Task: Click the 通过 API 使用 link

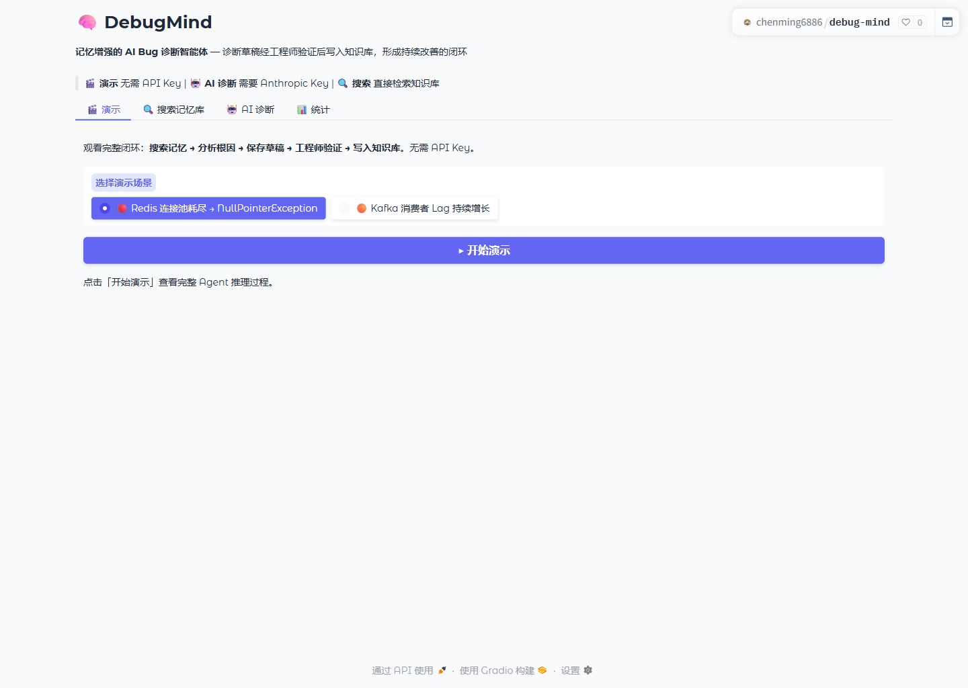Action: [409, 671]
